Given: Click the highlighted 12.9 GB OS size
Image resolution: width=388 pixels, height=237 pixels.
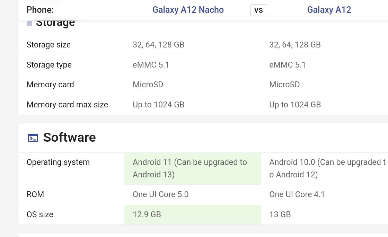Looking at the screenshot, I should coord(147,214).
